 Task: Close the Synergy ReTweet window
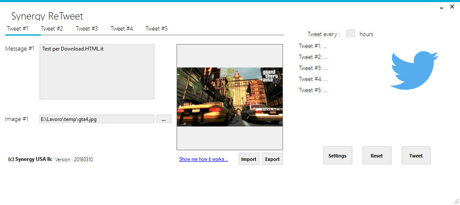click(452, 7)
